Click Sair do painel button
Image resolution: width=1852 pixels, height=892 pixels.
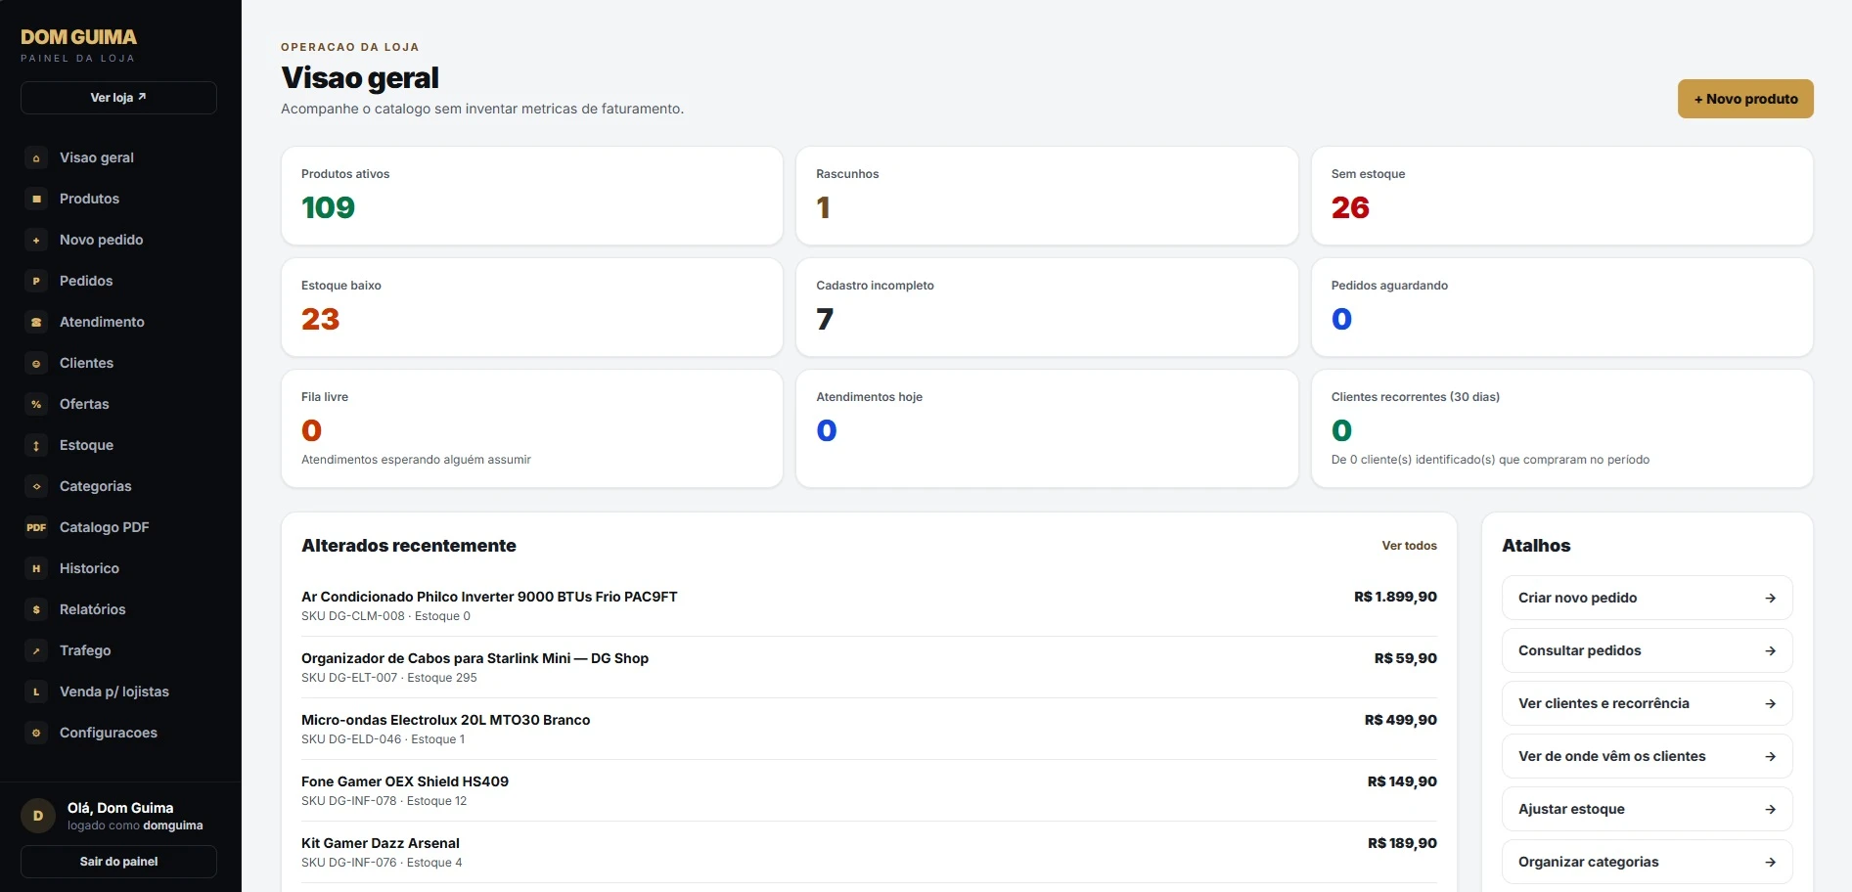tap(118, 862)
